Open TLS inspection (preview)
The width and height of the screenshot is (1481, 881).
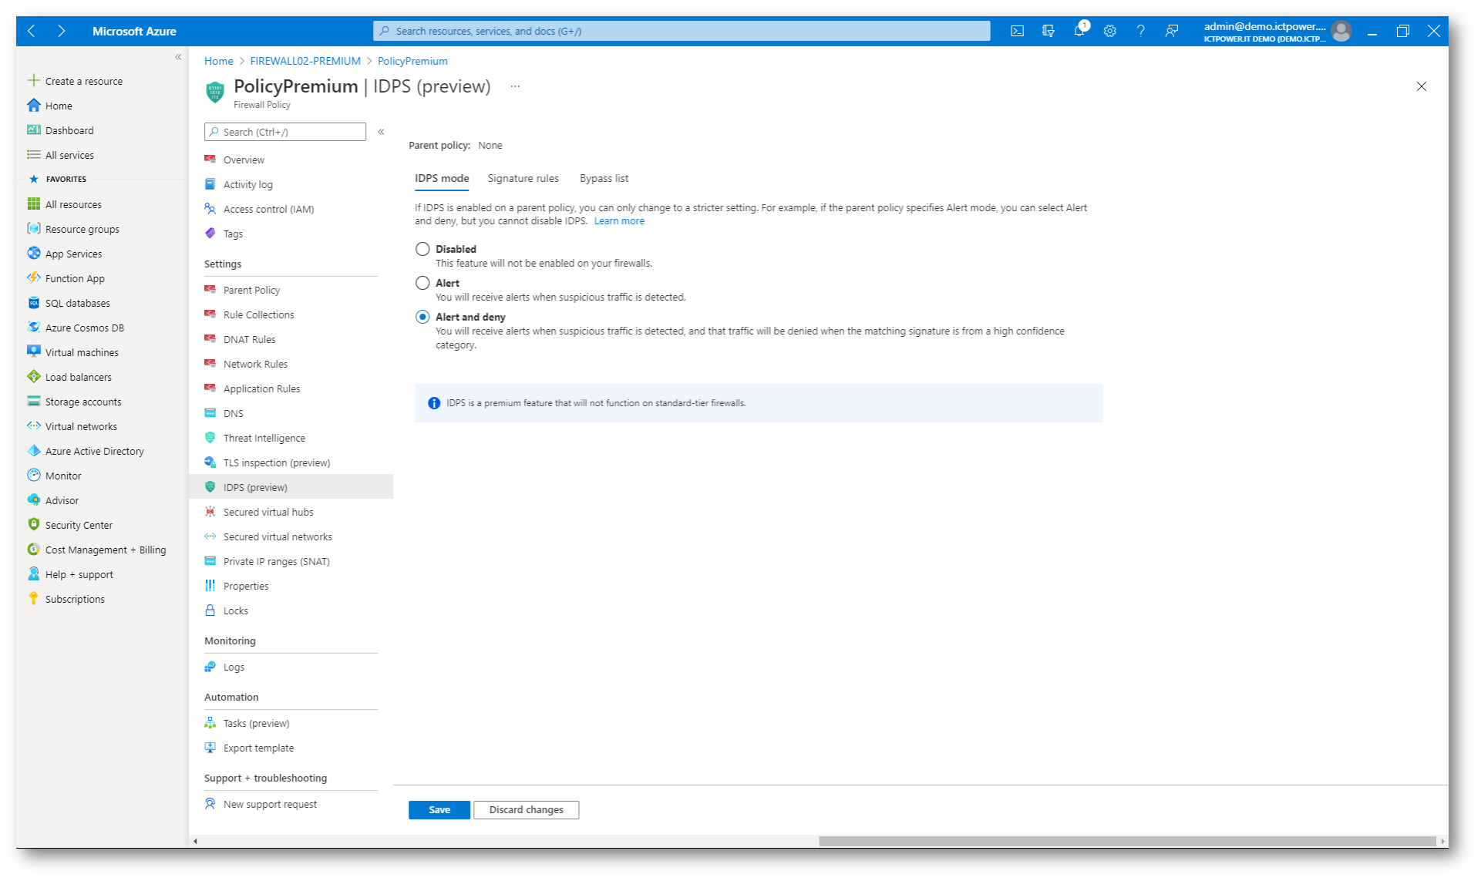click(276, 462)
